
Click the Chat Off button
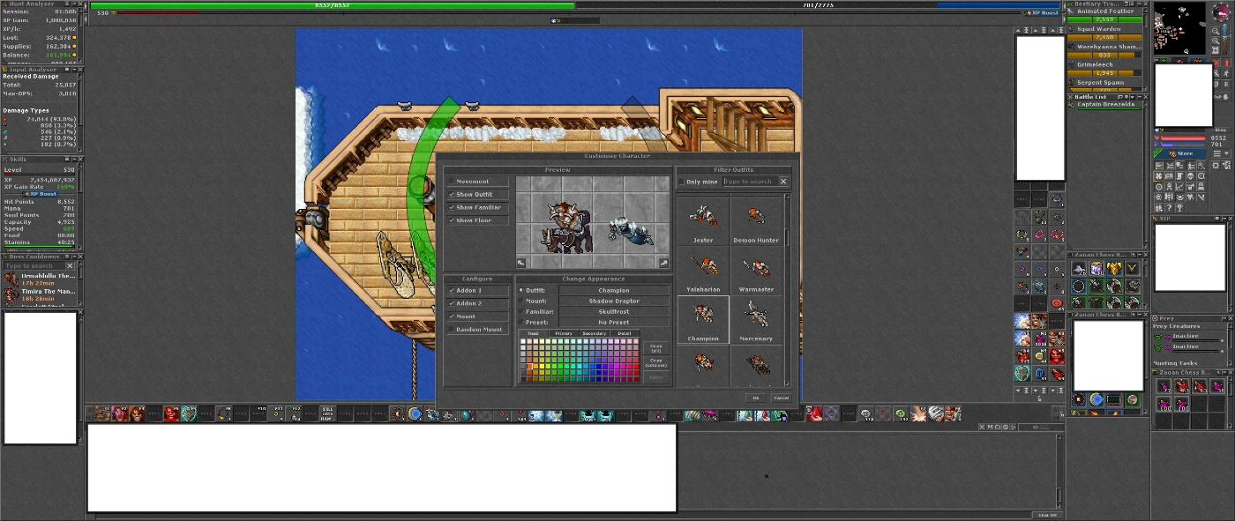click(1046, 515)
